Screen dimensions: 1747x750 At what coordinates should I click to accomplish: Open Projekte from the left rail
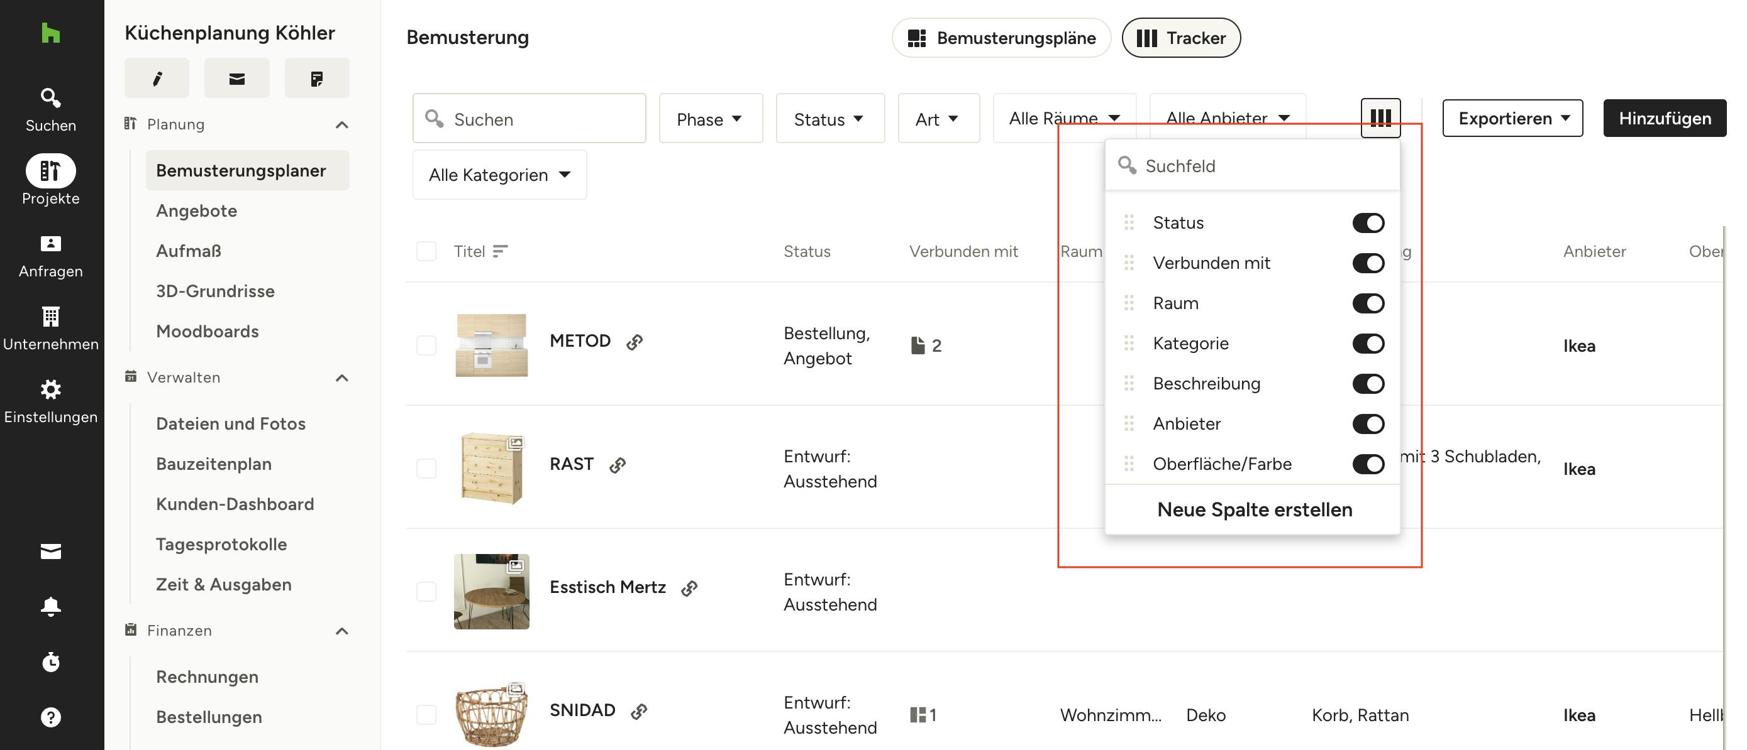(51, 180)
